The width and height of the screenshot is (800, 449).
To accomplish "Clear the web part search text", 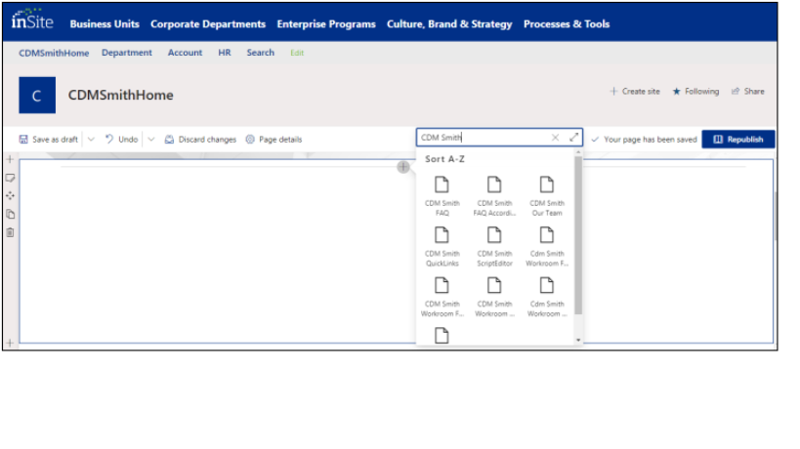I will (x=556, y=139).
